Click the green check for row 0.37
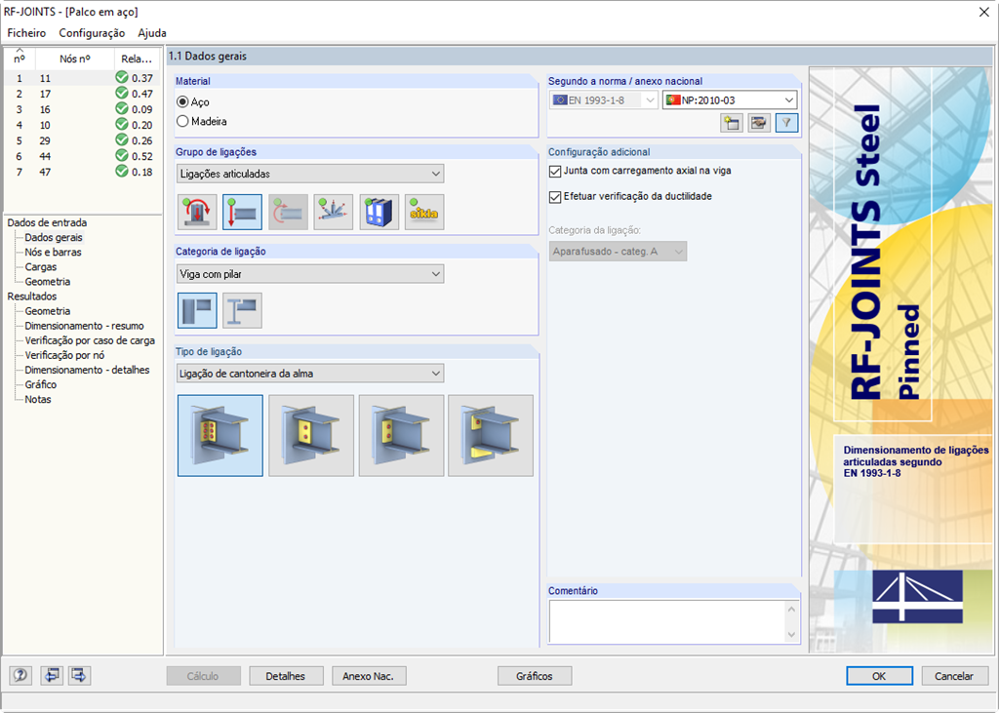The width and height of the screenshot is (999, 713). [122, 78]
